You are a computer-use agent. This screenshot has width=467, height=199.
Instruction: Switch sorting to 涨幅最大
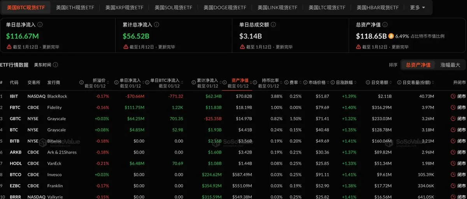tap(450, 65)
